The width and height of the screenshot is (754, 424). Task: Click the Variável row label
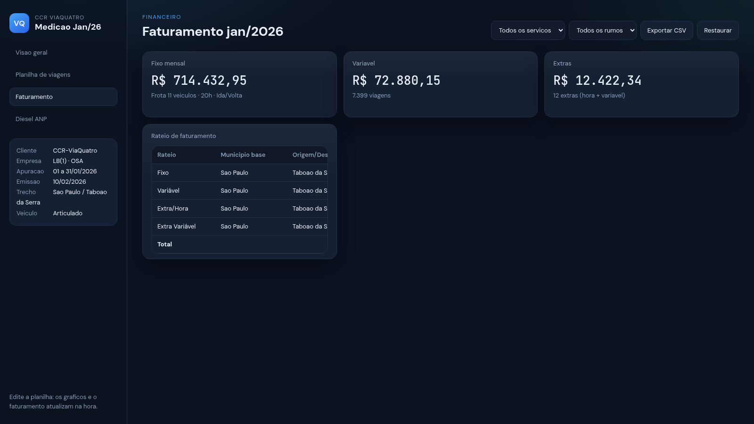click(168, 191)
